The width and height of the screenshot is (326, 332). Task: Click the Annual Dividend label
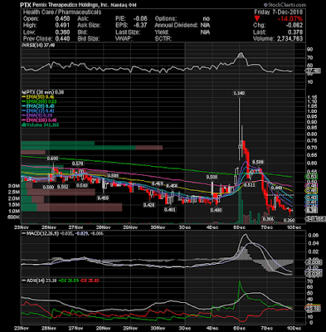pos(176,26)
